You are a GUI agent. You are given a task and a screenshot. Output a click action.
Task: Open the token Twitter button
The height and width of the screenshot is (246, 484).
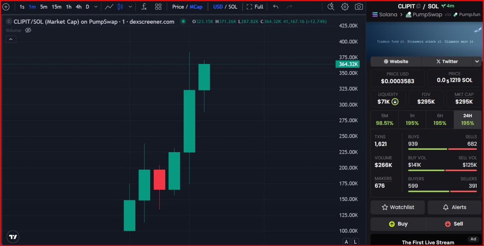(x=447, y=61)
